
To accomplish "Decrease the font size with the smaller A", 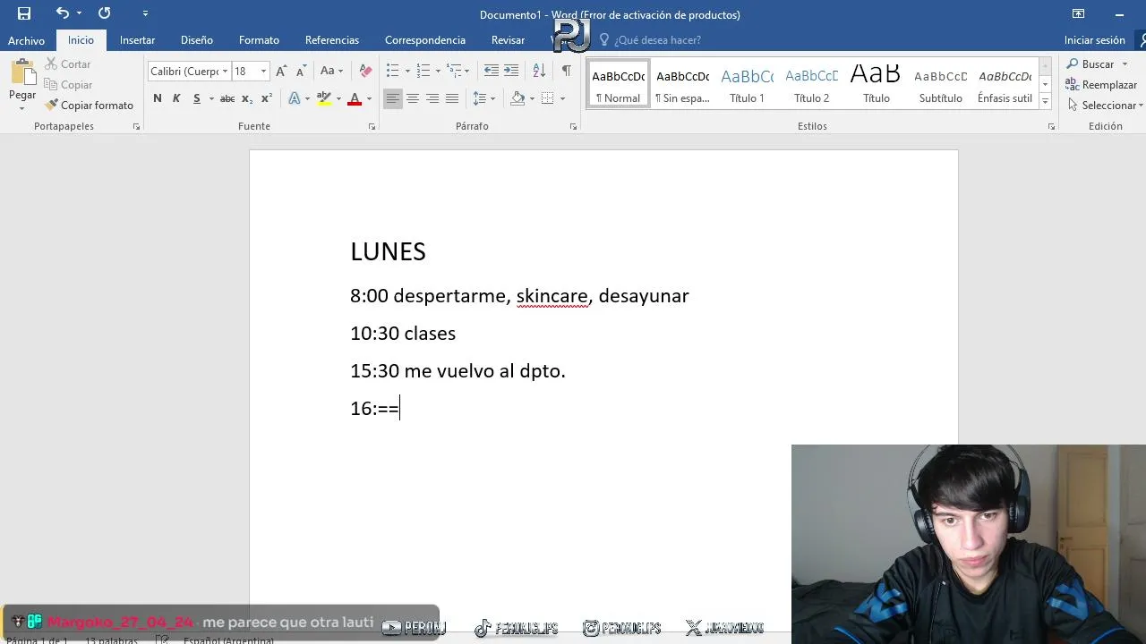I will click(x=301, y=72).
